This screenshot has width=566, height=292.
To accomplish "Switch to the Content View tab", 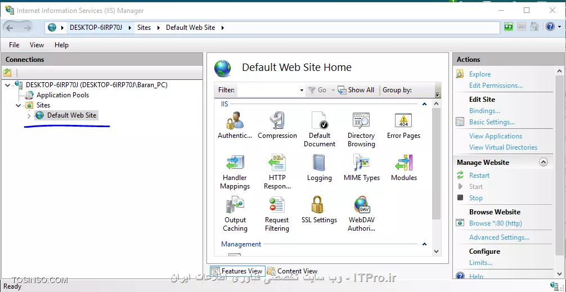I will [x=293, y=271].
